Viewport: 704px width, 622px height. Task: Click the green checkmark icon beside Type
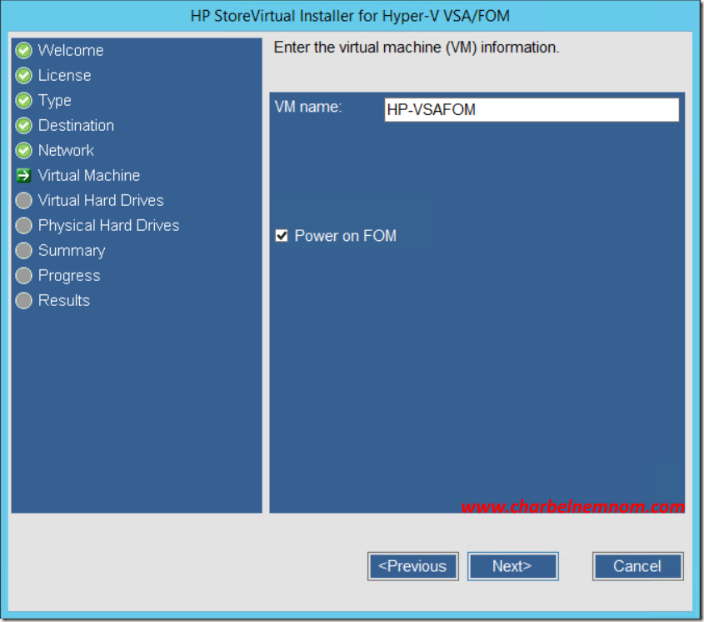tap(24, 101)
